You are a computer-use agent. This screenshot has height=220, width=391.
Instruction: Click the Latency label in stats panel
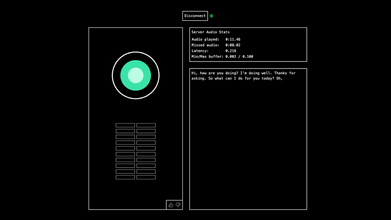(x=200, y=51)
